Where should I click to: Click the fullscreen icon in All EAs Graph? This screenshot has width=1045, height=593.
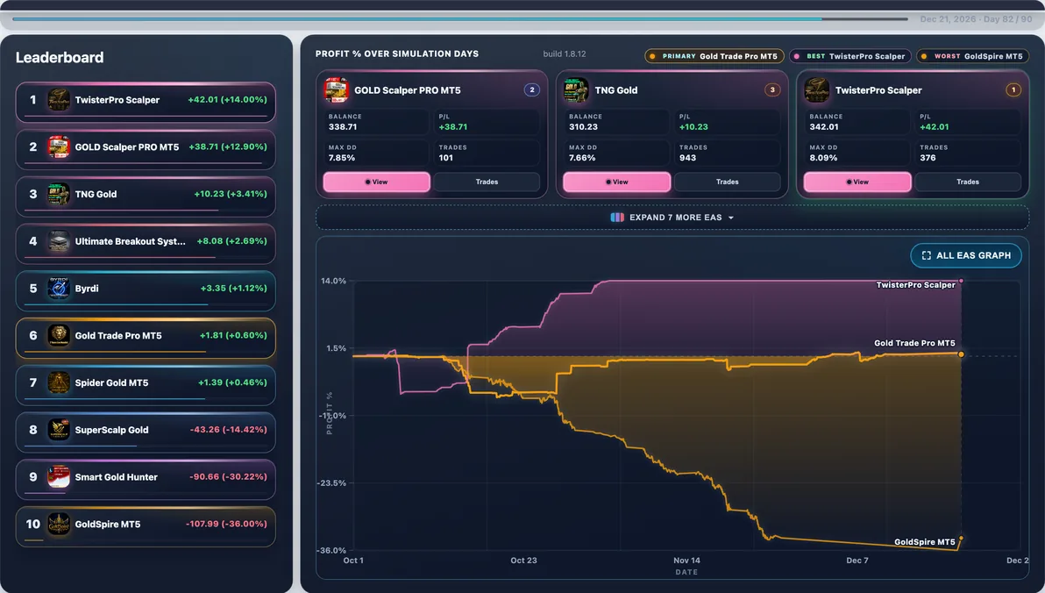927,255
